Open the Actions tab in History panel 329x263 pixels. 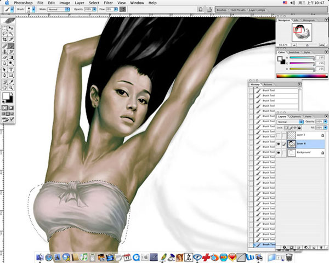(x=268, y=84)
